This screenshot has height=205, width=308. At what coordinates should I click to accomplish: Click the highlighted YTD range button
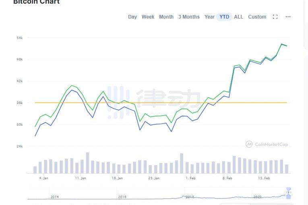(224, 17)
